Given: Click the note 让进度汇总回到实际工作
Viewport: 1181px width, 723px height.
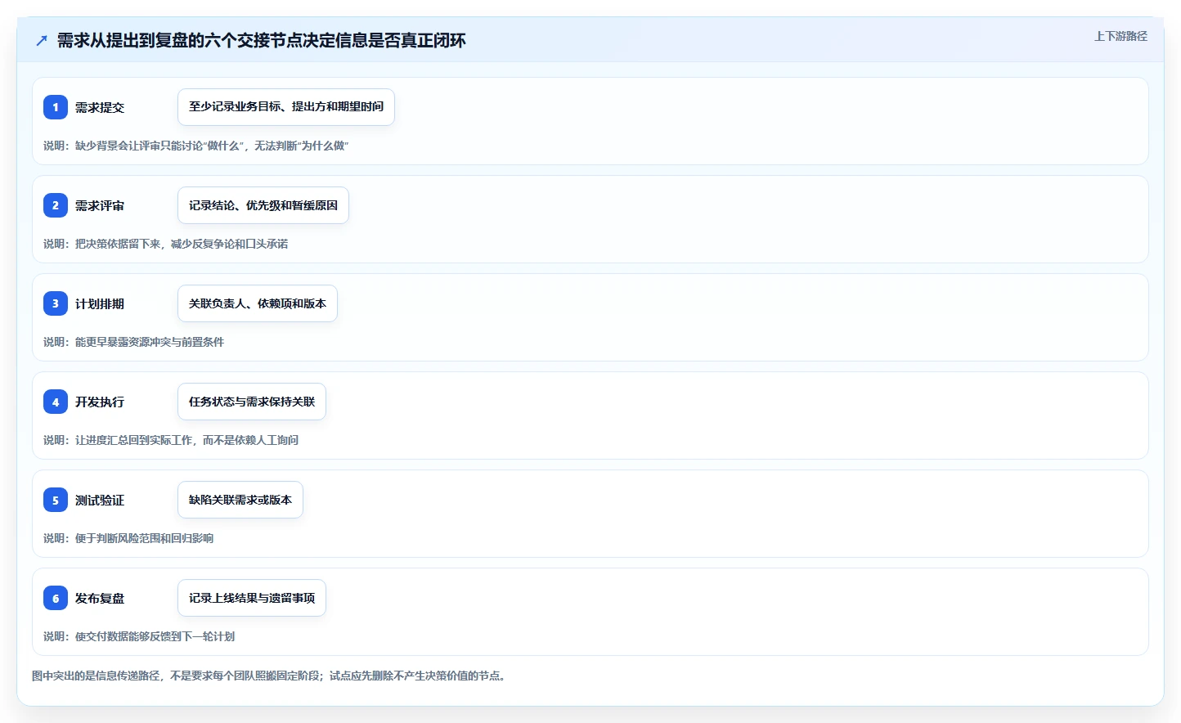Looking at the screenshot, I should 171,440.
